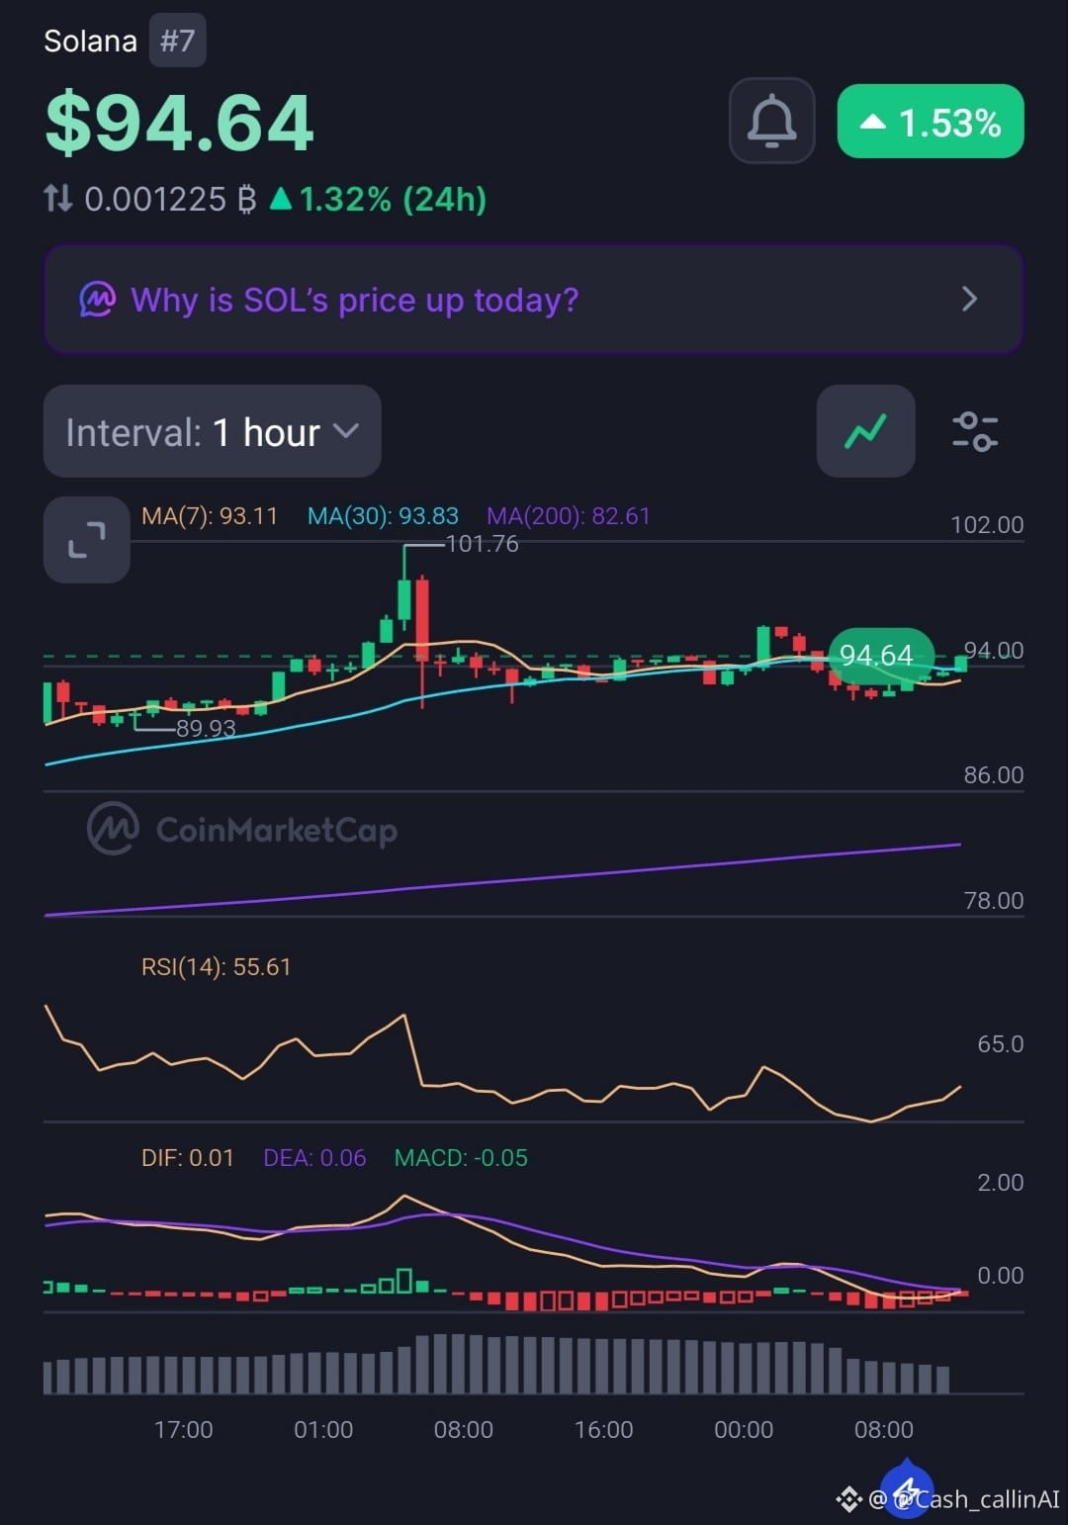Tap the BTC/USD swap arrows icon
This screenshot has width=1068, height=1525.
click(58, 199)
